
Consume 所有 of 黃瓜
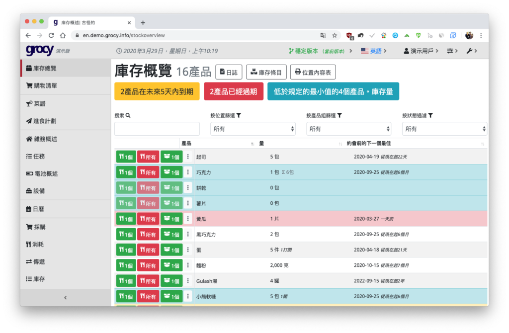click(x=148, y=219)
